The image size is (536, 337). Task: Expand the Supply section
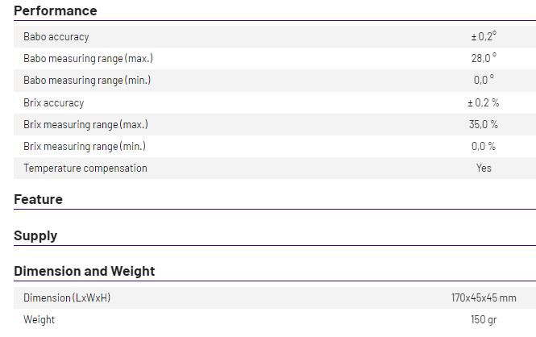coord(35,235)
